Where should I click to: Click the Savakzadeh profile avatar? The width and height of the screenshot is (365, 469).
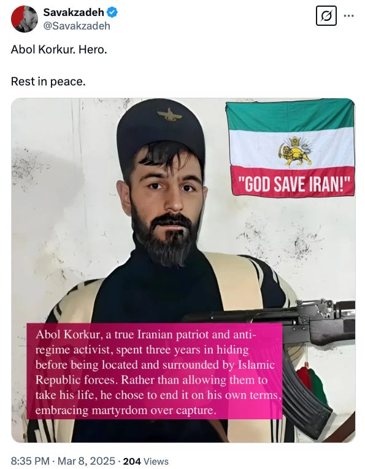point(25,19)
